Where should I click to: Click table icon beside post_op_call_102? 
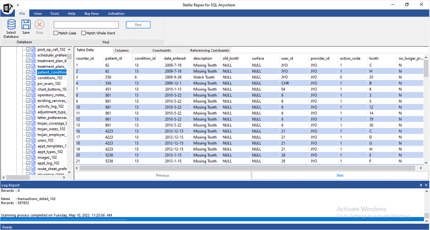point(33,49)
